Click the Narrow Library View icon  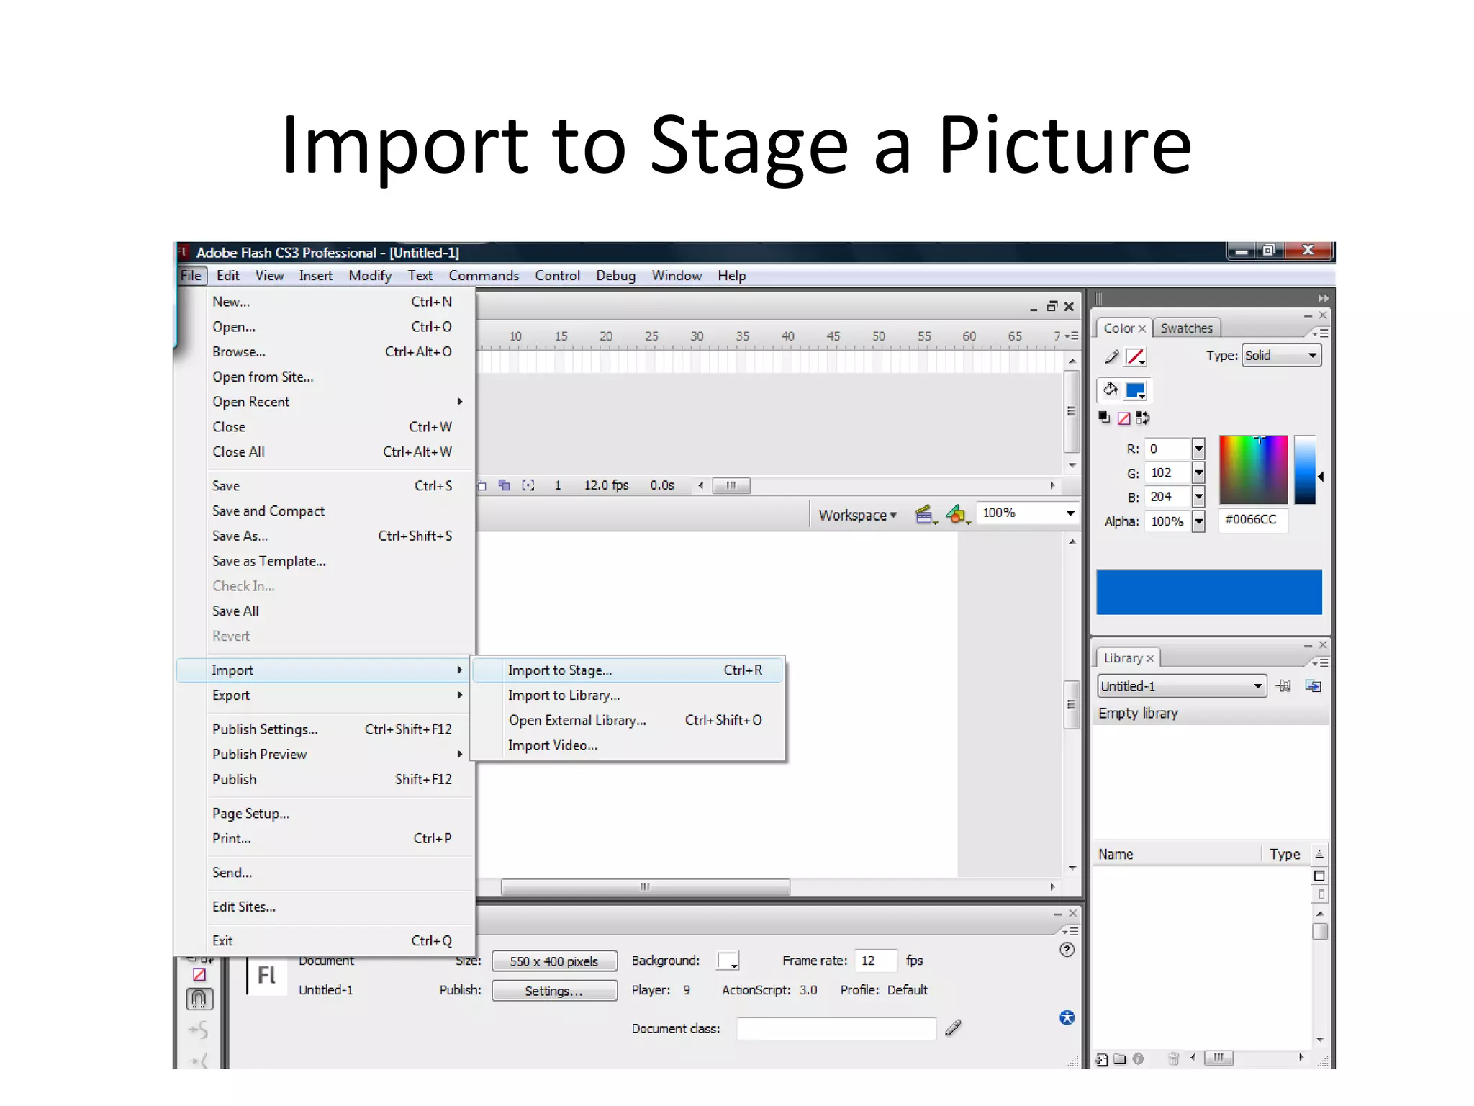point(1321,894)
